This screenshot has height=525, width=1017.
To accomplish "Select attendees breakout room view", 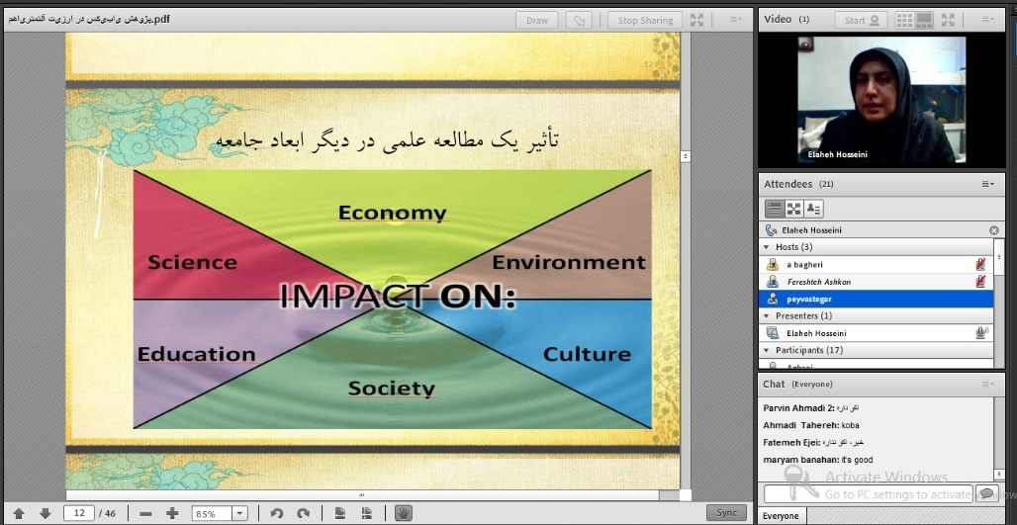I will point(793,209).
